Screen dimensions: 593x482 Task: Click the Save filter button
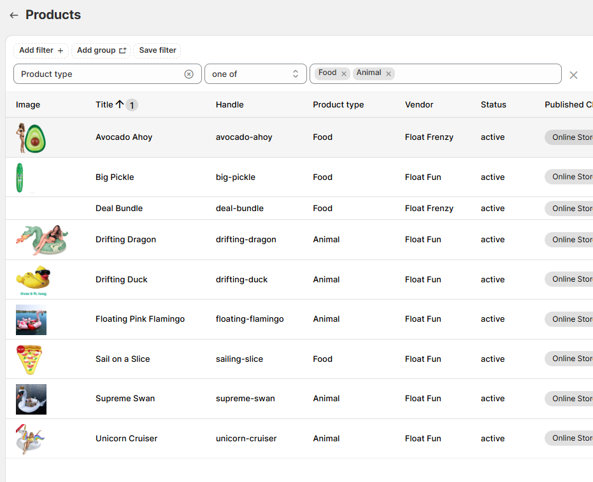pos(157,50)
